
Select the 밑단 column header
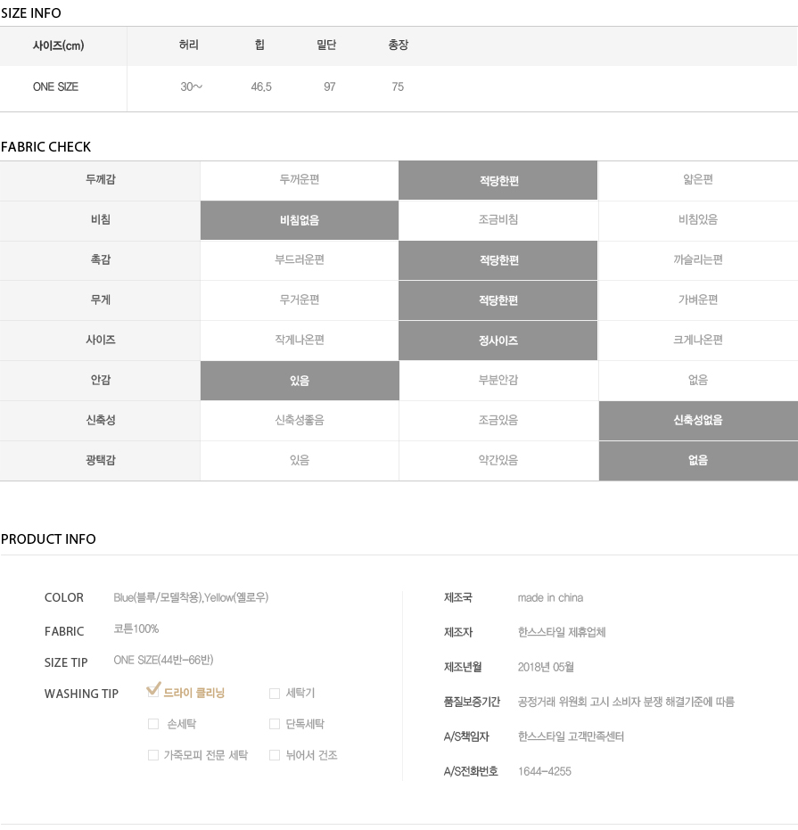pyautogui.click(x=326, y=45)
